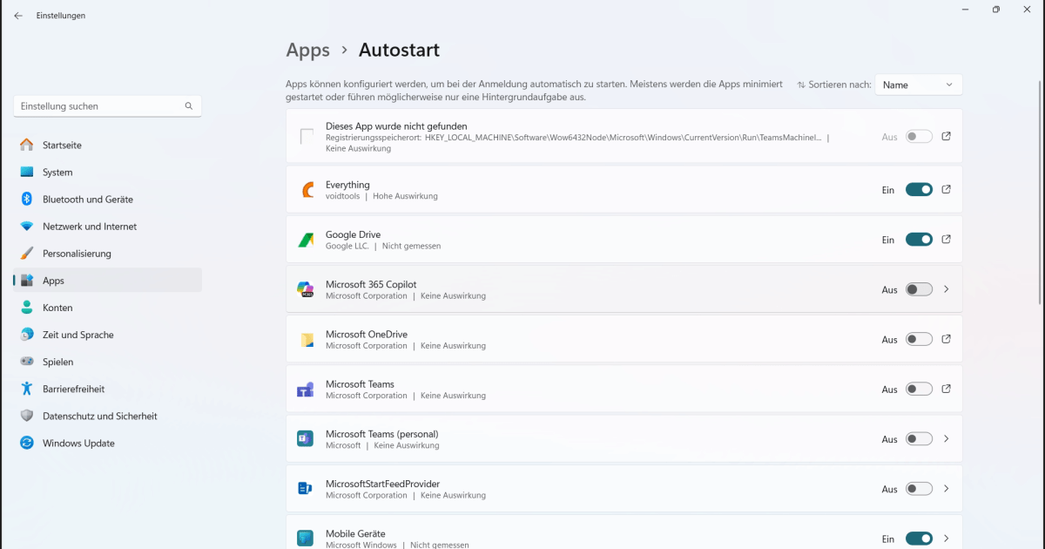The image size is (1045, 549).
Task: Click the Everything app icon
Action: pyautogui.click(x=307, y=190)
